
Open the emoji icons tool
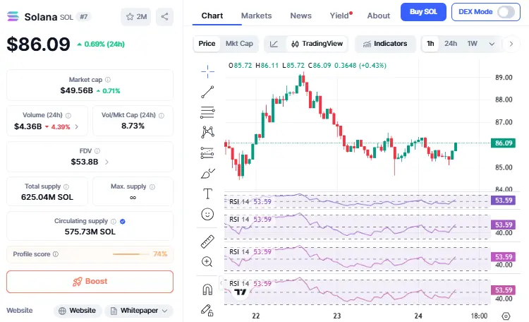[x=207, y=213]
